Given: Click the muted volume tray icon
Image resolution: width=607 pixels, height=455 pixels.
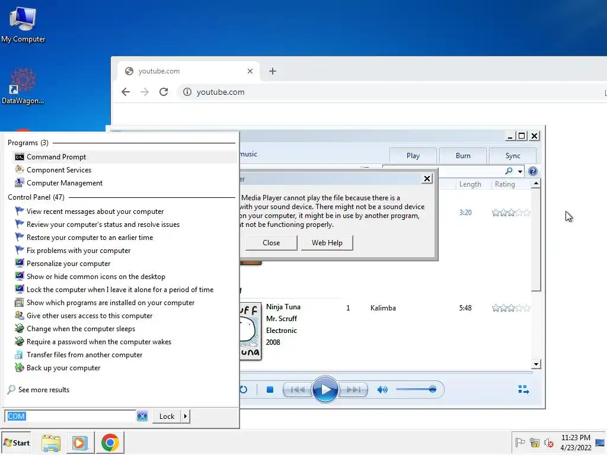Looking at the screenshot, I should [548, 442].
